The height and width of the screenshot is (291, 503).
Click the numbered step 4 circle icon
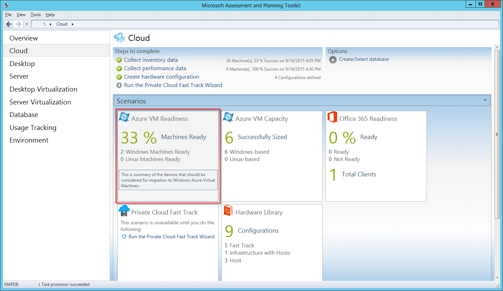120,85
